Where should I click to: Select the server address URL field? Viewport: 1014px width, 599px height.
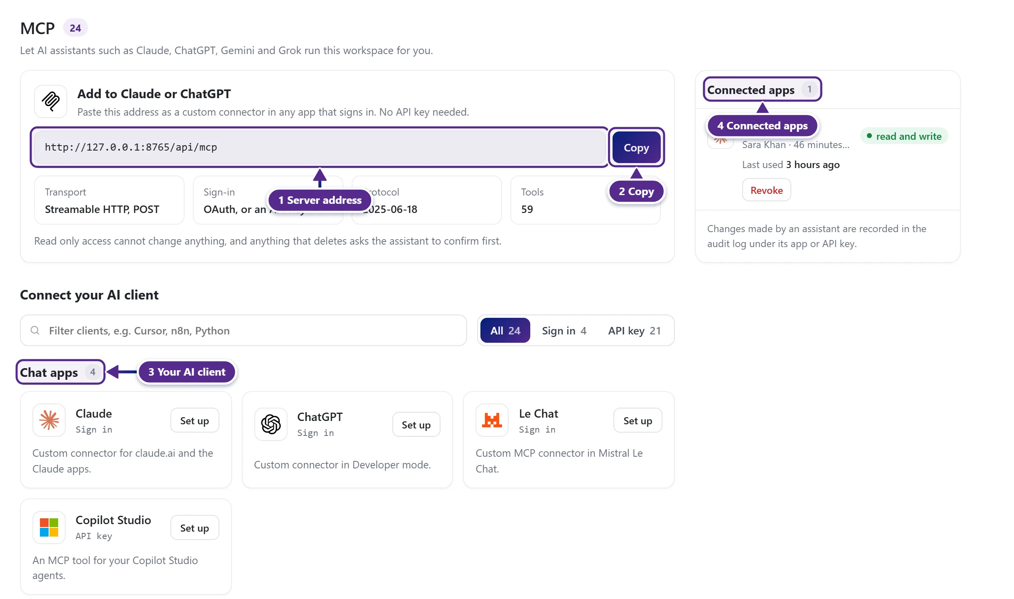320,147
